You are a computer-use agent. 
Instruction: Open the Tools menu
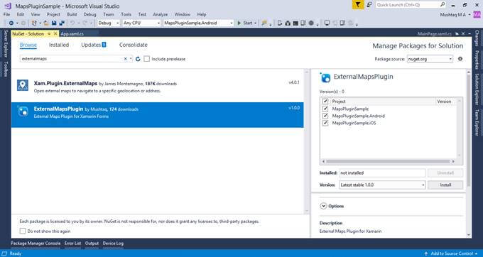[126, 14]
